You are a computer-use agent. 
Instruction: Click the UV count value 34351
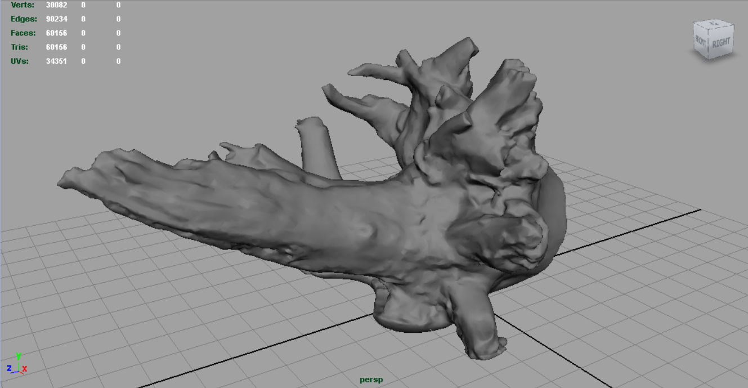pos(56,61)
